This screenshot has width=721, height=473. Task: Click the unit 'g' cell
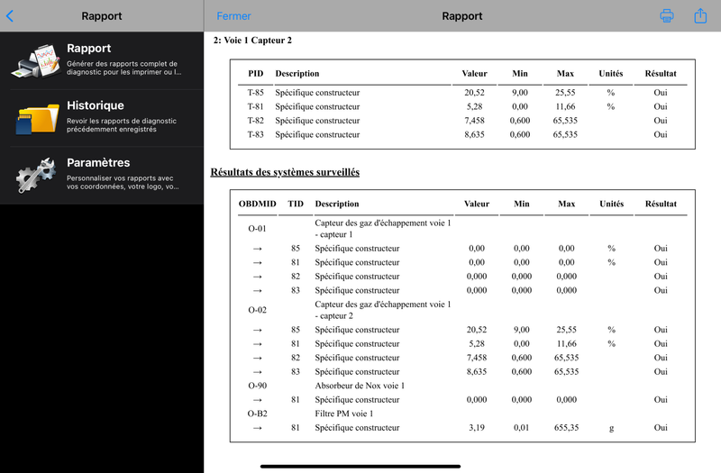click(611, 428)
